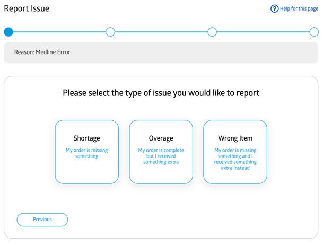This screenshot has width=323, height=245.
Task: Jump to the second progress step circle
Action: [110, 32]
